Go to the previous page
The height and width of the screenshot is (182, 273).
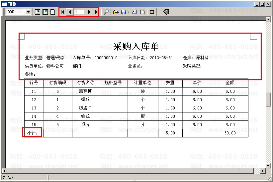pos(70,12)
